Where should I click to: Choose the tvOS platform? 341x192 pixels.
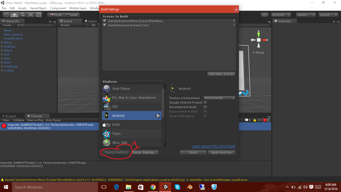coord(132,124)
